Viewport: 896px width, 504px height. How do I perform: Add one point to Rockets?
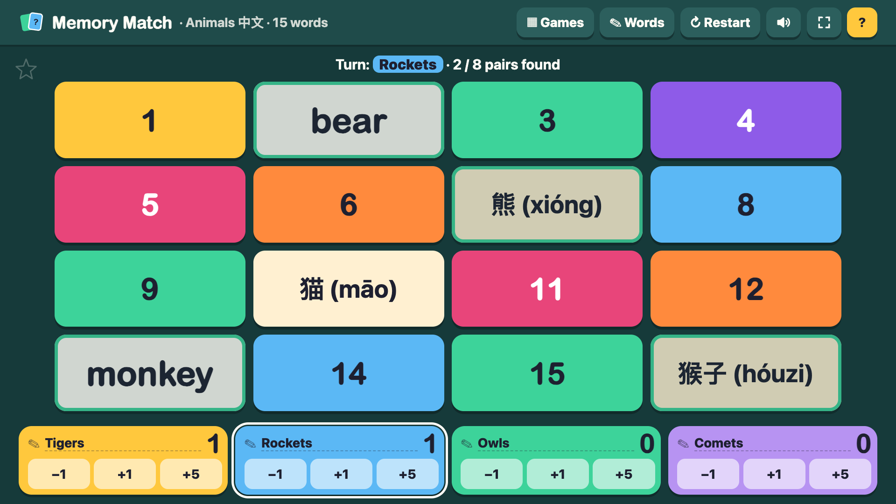341,474
